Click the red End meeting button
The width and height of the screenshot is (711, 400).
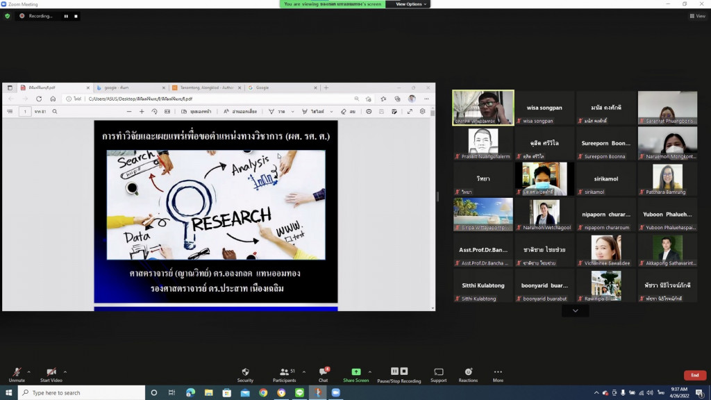click(x=694, y=375)
